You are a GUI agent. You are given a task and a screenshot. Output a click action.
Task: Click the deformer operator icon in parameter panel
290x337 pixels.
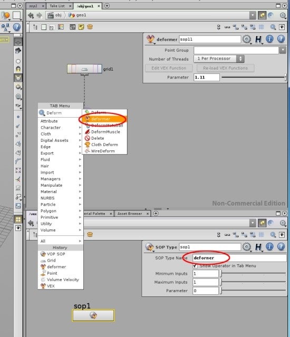[x=150, y=39]
